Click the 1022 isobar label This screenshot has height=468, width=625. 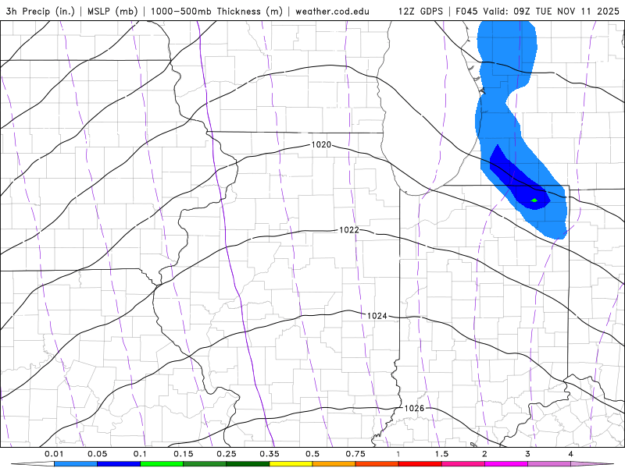[349, 230]
